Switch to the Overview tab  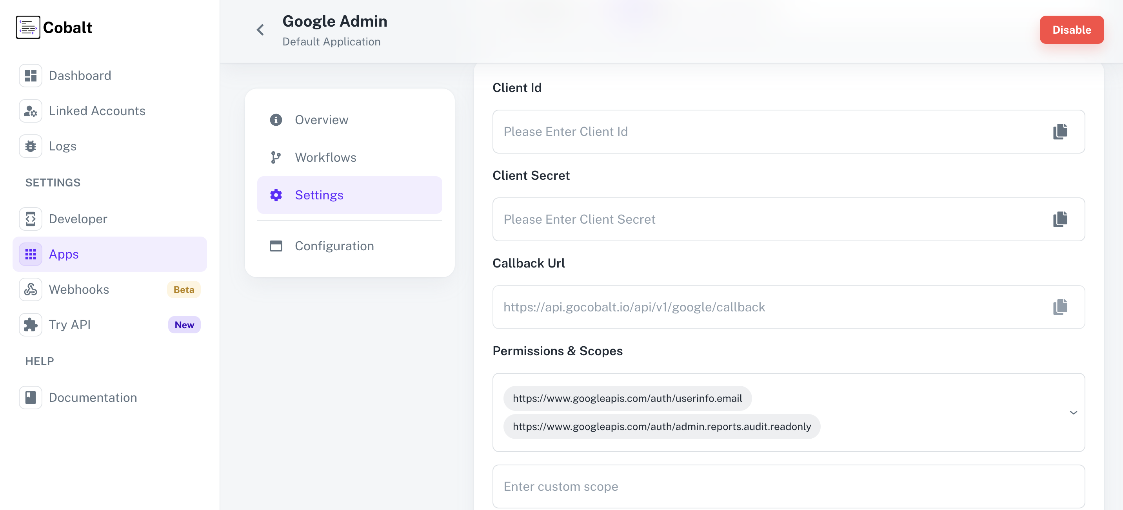coord(321,119)
